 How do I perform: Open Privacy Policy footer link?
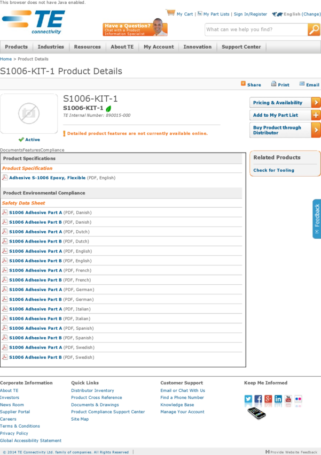(14, 433)
